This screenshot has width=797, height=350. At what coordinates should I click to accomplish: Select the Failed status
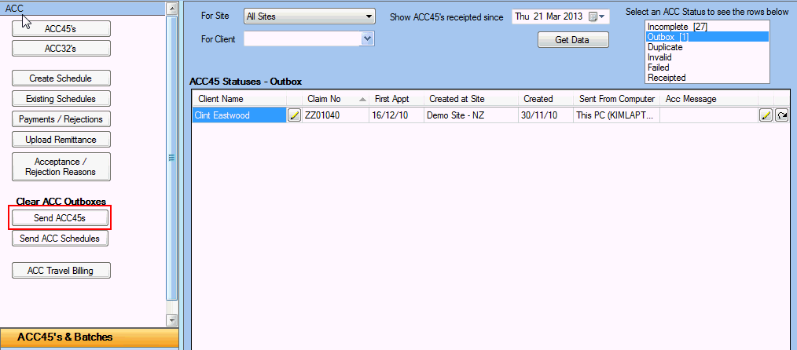707,67
